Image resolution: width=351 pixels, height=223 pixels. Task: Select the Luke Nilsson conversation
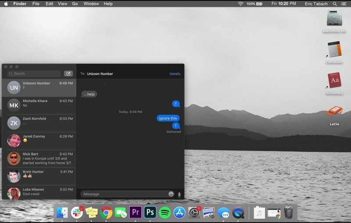coord(39,192)
